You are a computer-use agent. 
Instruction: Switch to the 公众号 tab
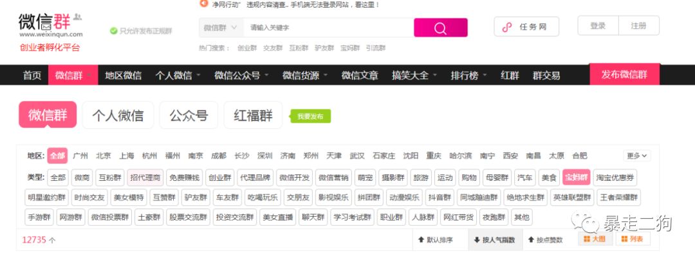tap(189, 115)
